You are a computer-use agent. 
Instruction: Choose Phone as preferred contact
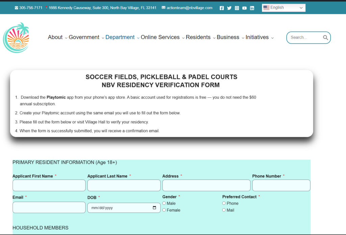pos(224,203)
